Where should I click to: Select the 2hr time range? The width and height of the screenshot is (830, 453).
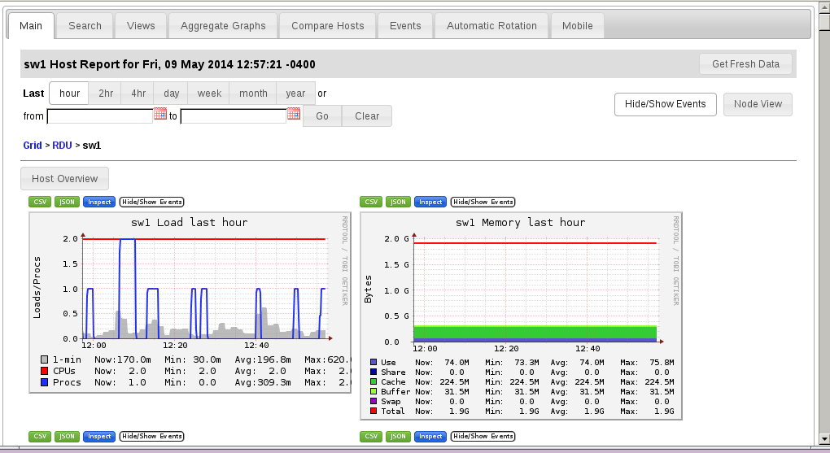tap(106, 94)
